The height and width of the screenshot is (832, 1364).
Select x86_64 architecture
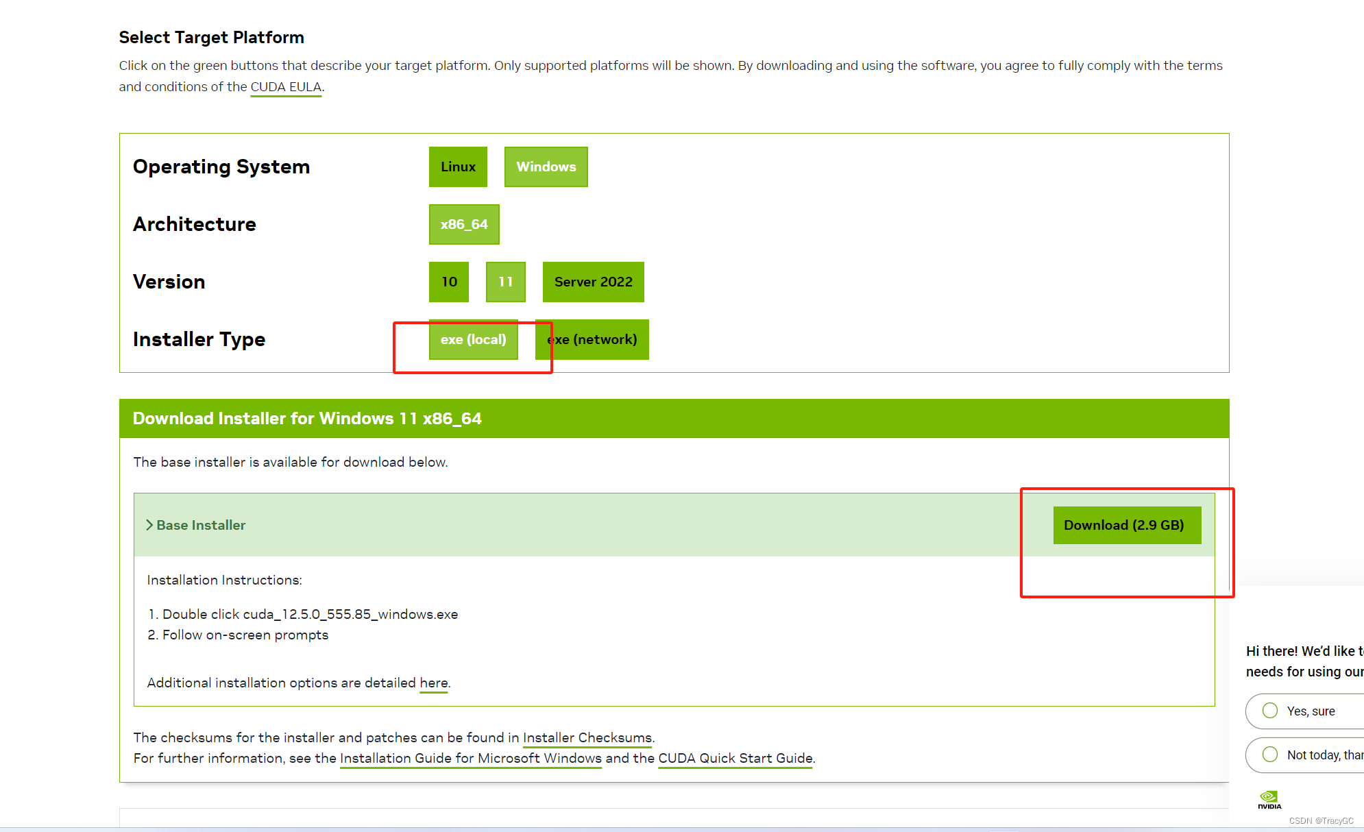coord(464,224)
